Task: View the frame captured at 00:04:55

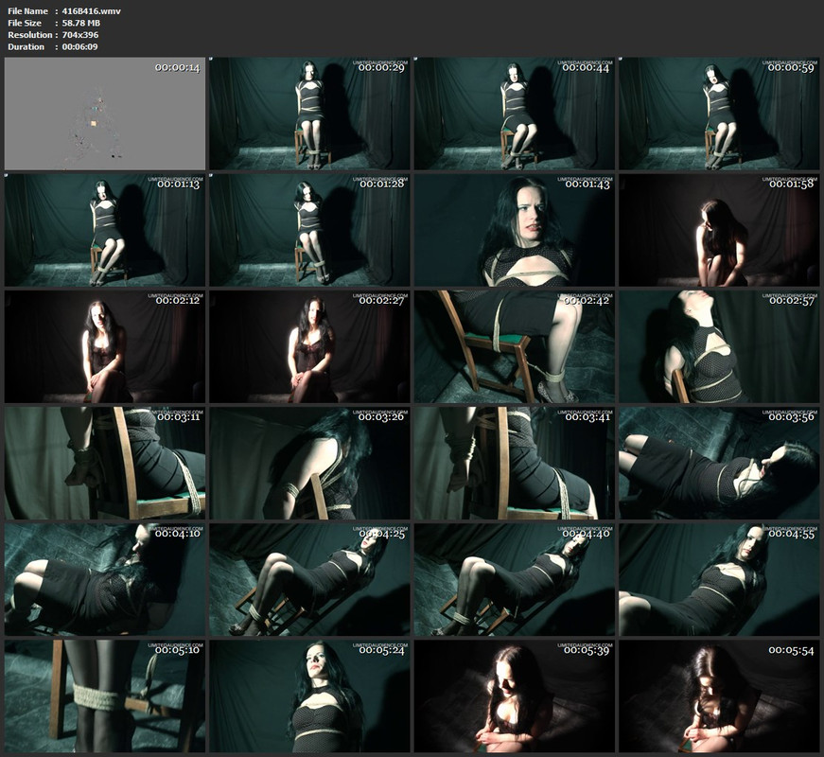Action: click(x=719, y=580)
